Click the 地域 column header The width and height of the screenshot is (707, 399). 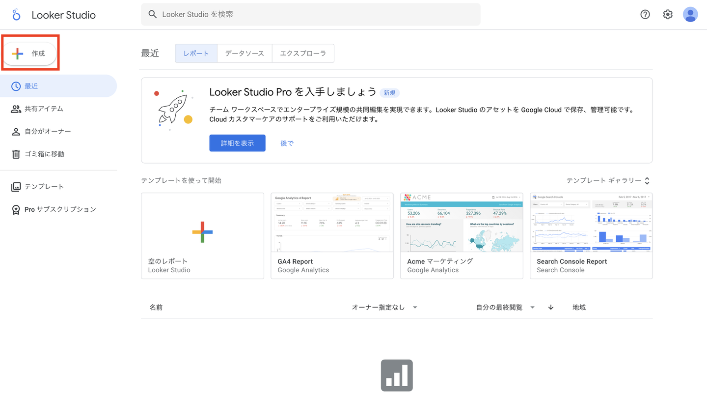[x=579, y=308]
